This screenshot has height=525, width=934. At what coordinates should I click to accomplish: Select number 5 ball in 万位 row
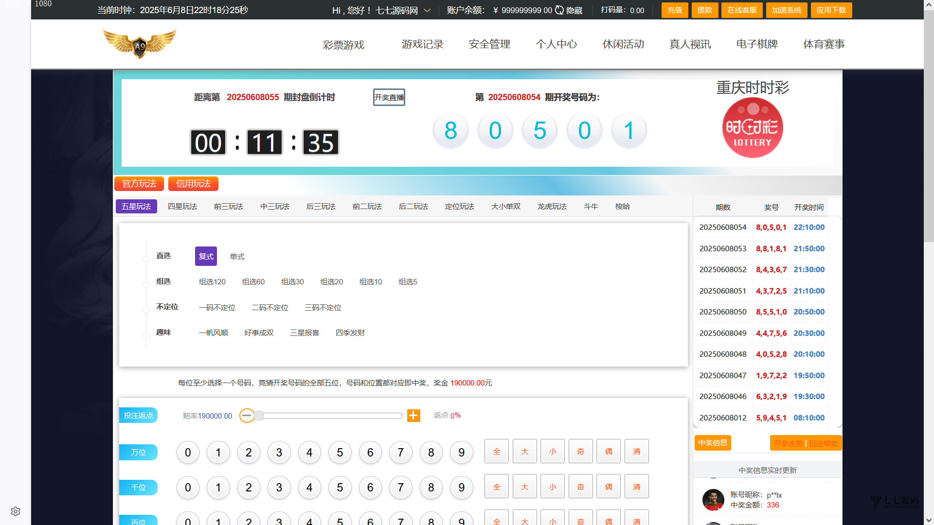tap(340, 453)
